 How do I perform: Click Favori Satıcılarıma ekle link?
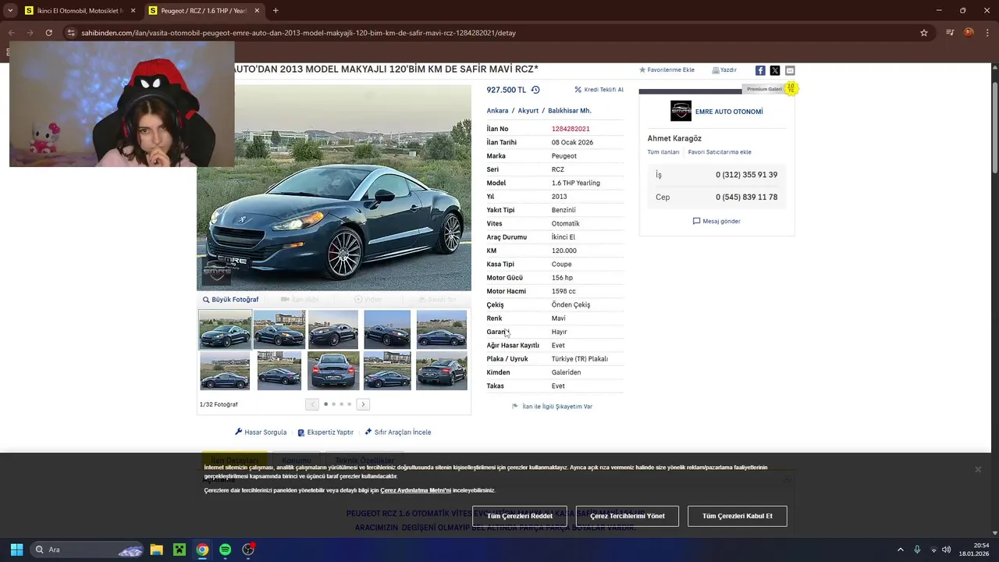[720, 152]
